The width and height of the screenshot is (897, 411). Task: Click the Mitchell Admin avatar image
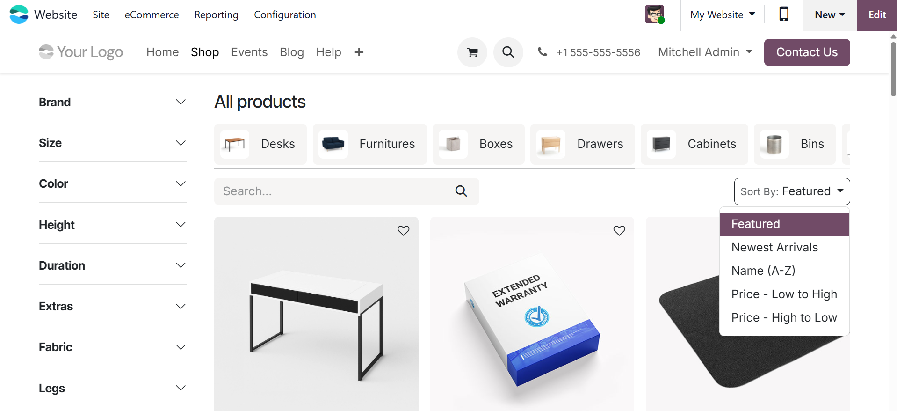[x=654, y=15]
